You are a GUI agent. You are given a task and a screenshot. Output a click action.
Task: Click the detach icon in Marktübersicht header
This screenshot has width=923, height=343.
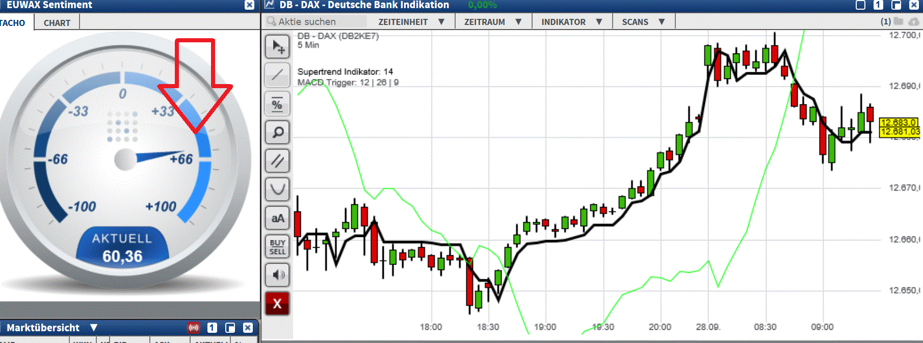point(230,328)
